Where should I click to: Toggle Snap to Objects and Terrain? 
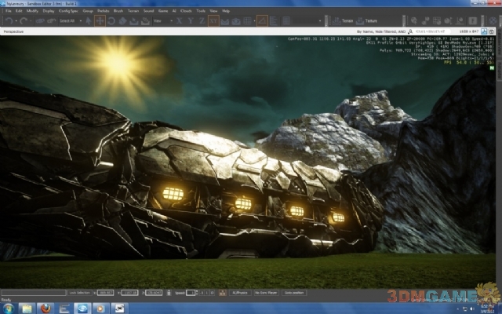click(236, 21)
